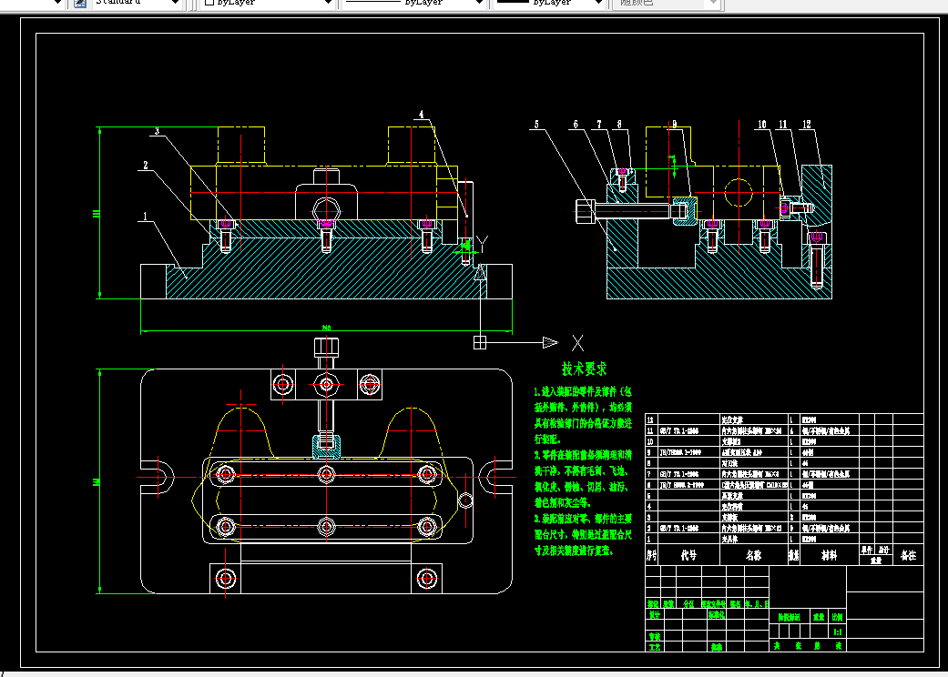Image resolution: width=948 pixels, height=677 pixels.
Task: Select balloon number 4 above front view
Action: (x=422, y=116)
